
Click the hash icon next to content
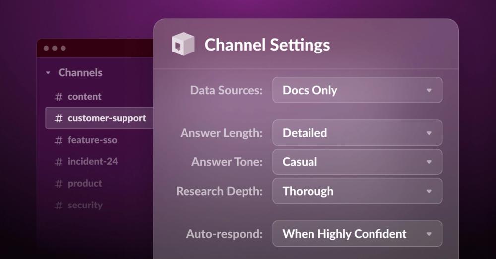click(x=59, y=97)
